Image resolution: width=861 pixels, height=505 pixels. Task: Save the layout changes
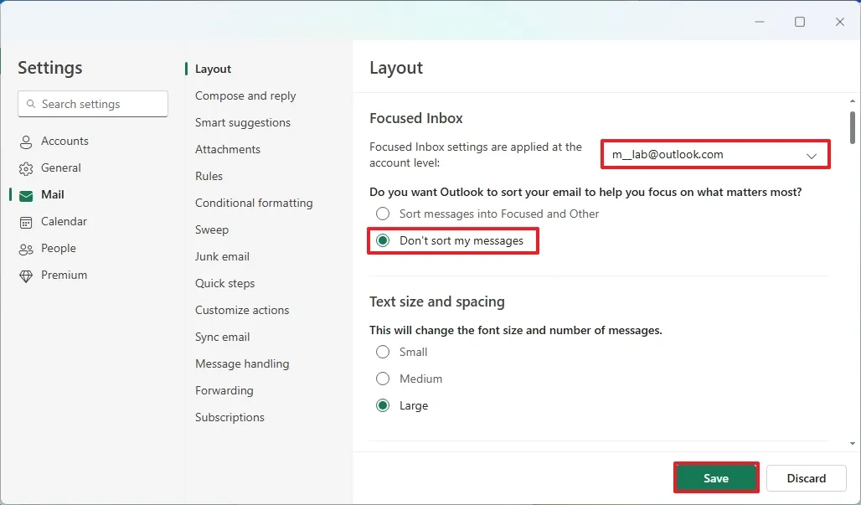pos(716,478)
